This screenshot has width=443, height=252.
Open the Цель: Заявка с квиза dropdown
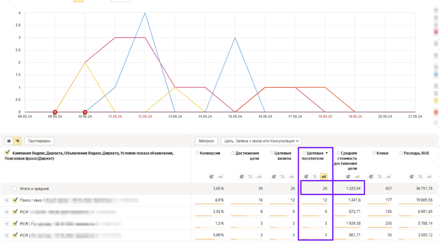point(261,141)
